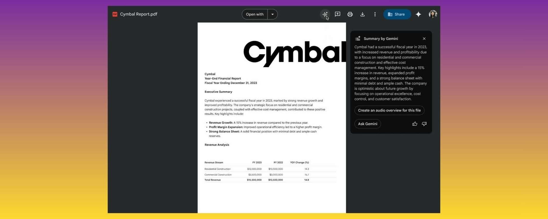This screenshot has height=219, width=548.
Task: Click the Open with button
Action: click(x=255, y=14)
